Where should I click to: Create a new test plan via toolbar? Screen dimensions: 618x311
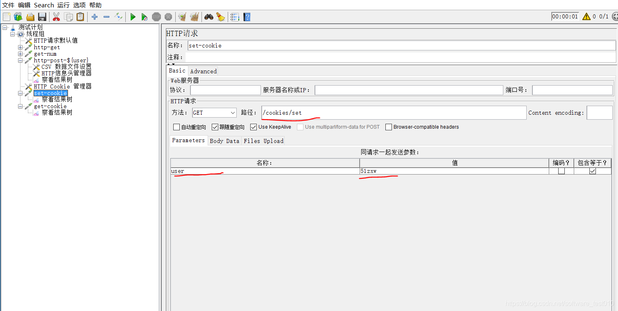7,17
